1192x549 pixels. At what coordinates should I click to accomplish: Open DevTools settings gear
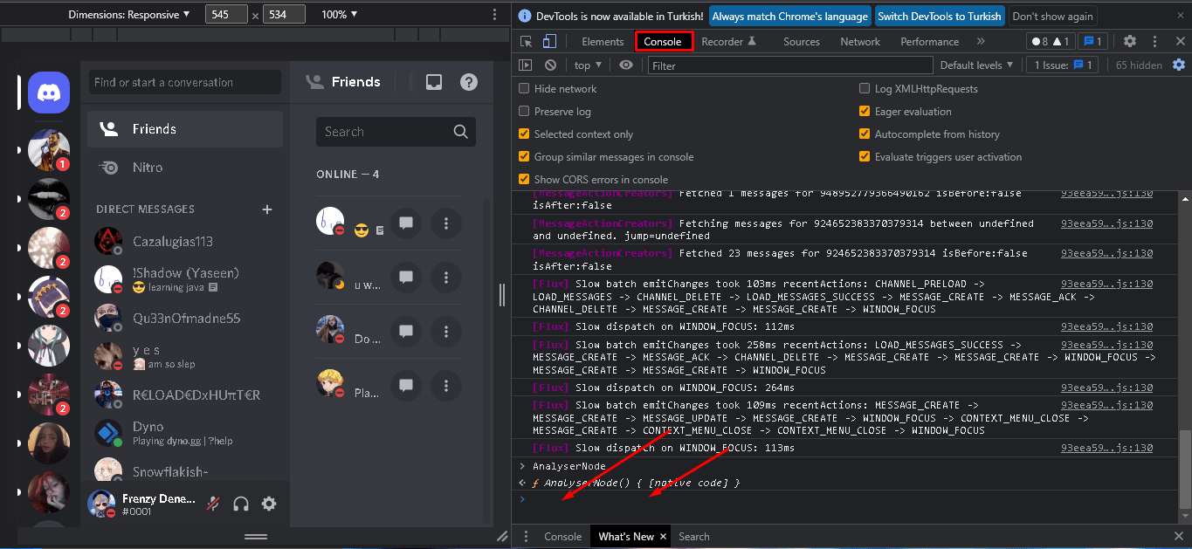[x=1130, y=41]
